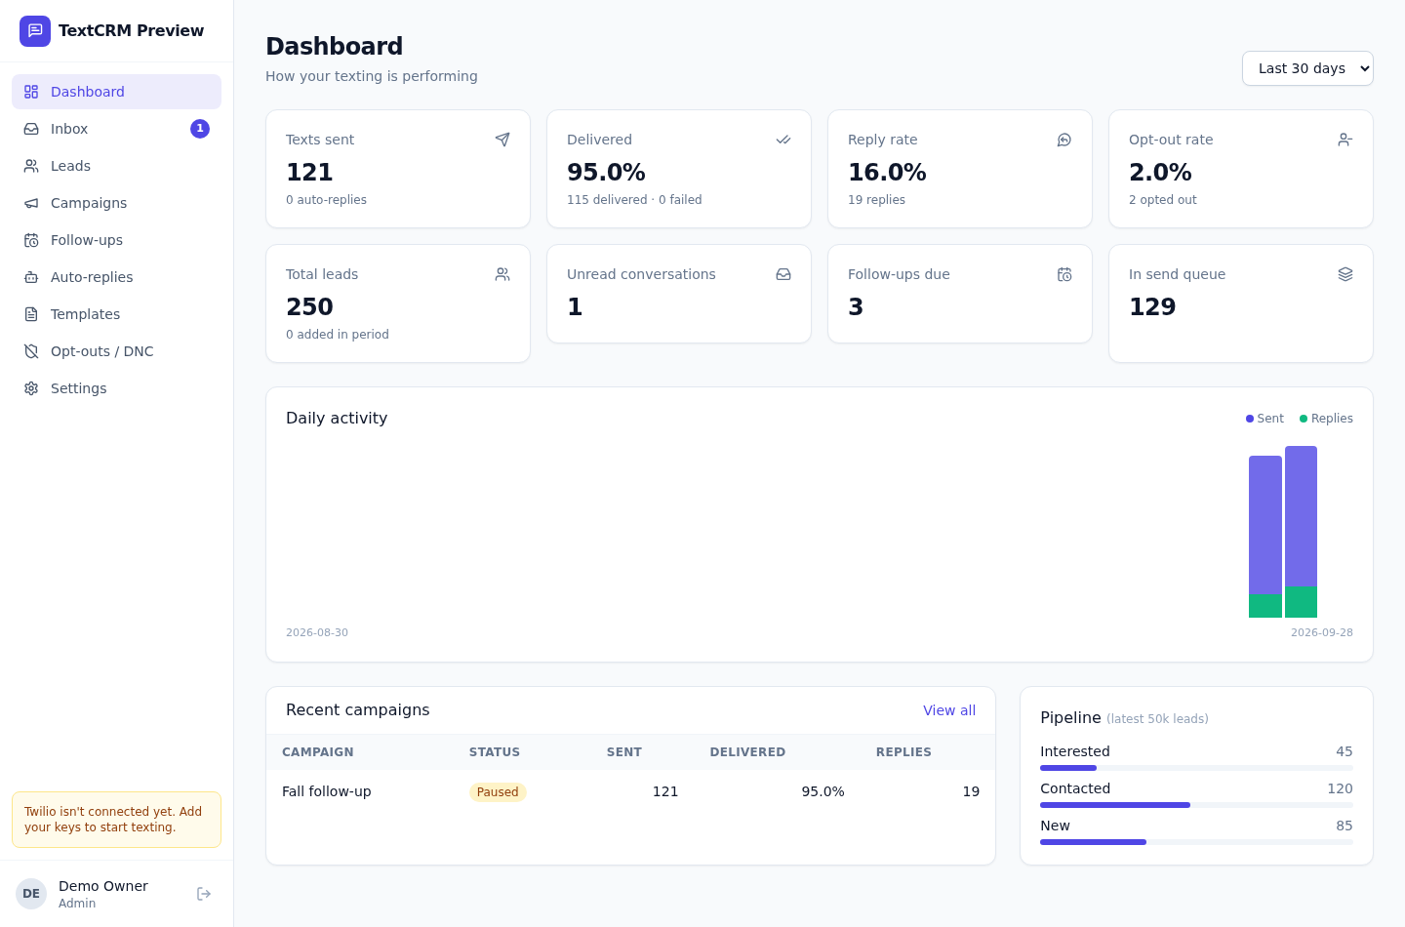Click the 2026-09-28 chart end date
Viewport: 1405px width, 927px height.
(x=1322, y=633)
